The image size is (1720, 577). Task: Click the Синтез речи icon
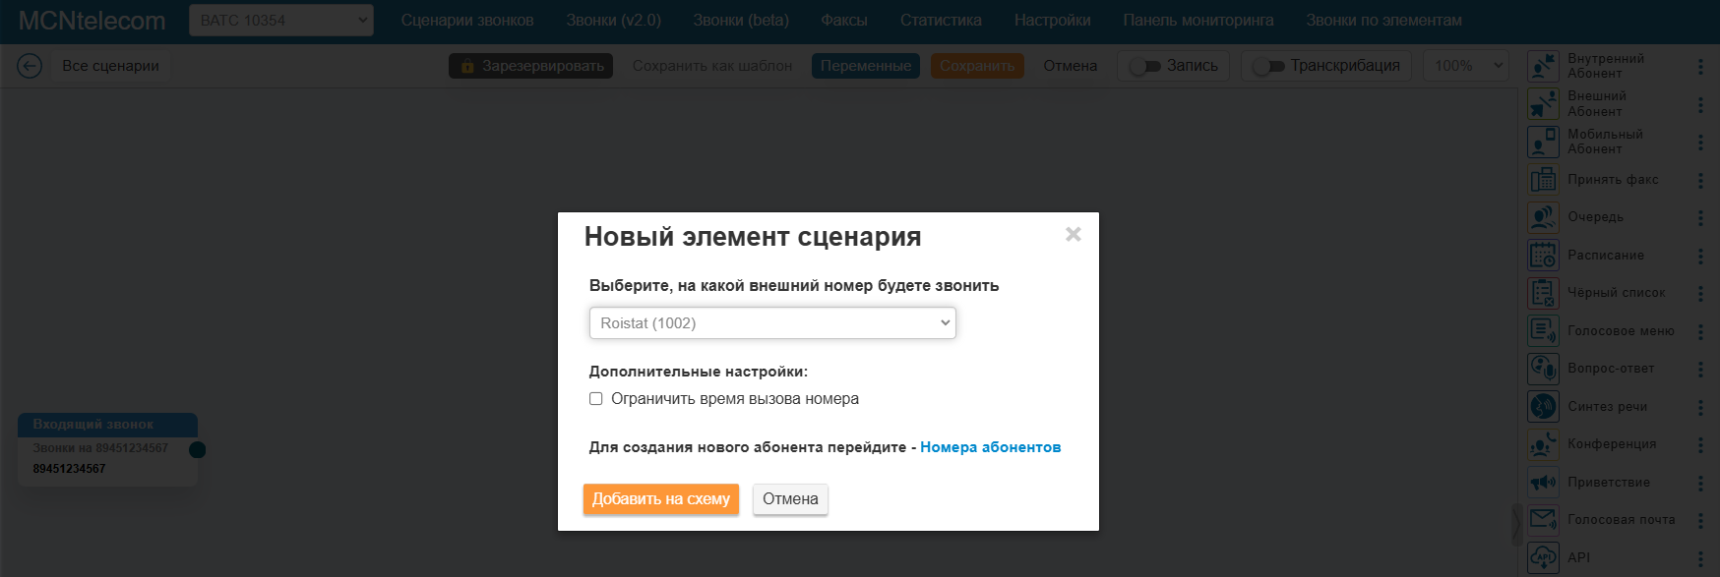click(1543, 407)
